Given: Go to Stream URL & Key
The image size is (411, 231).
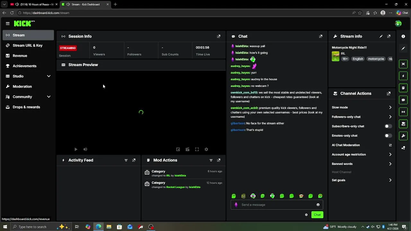Looking at the screenshot, I should point(28,46).
